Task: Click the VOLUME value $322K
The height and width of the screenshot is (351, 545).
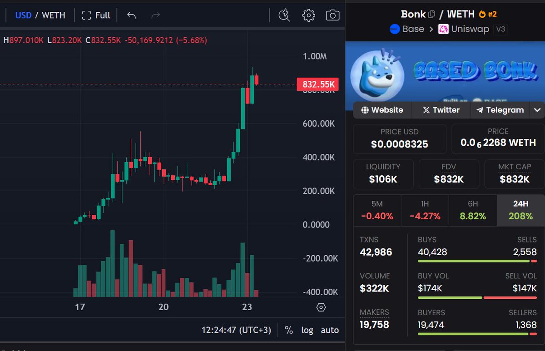Action: pyautogui.click(x=375, y=288)
